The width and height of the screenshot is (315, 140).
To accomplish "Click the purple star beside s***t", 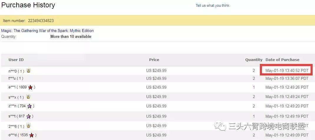I will pos(29,117).
